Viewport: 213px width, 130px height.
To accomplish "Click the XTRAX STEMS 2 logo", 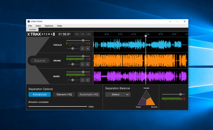I will click(x=41, y=34).
